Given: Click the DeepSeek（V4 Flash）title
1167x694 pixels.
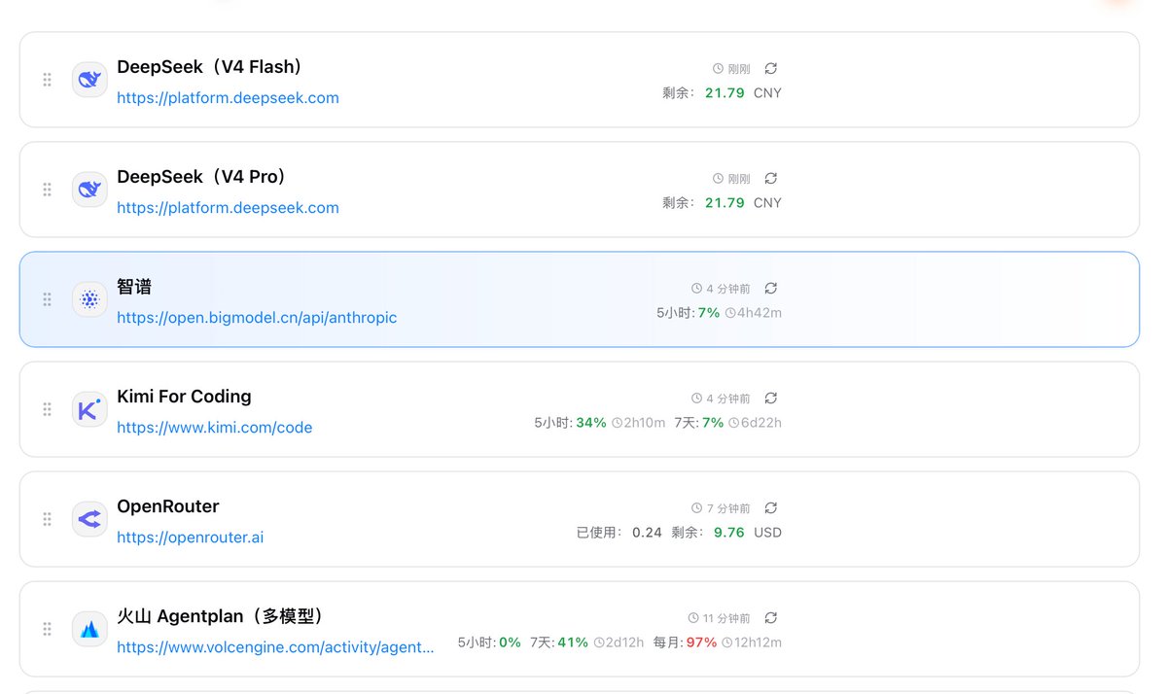Looking at the screenshot, I should 212,67.
